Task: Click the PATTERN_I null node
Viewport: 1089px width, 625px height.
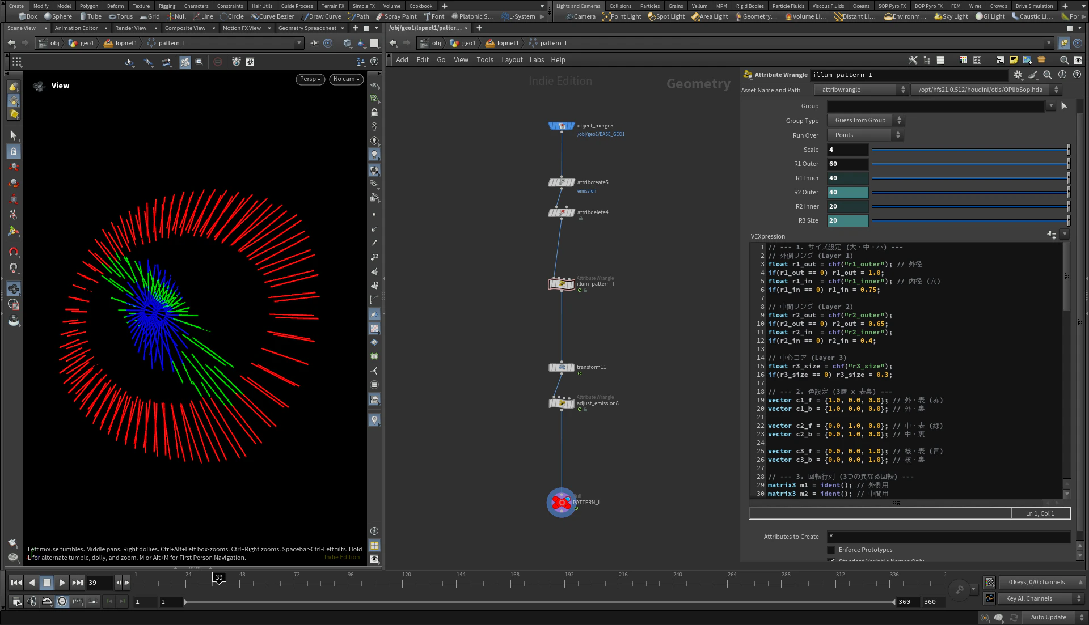Action: click(x=562, y=503)
